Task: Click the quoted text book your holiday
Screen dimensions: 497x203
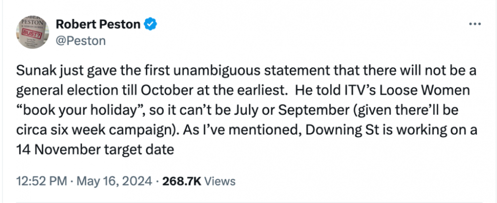Action: coord(80,111)
